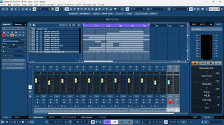Open the Inspector track name dropdown
Image resolution: width=224 pixels, height=125 pixels.
click(13, 29)
